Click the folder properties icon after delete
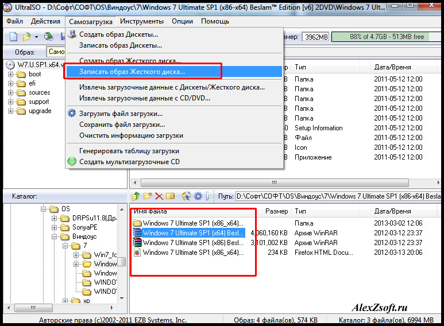The width and height of the screenshot is (444, 326). tap(171, 196)
